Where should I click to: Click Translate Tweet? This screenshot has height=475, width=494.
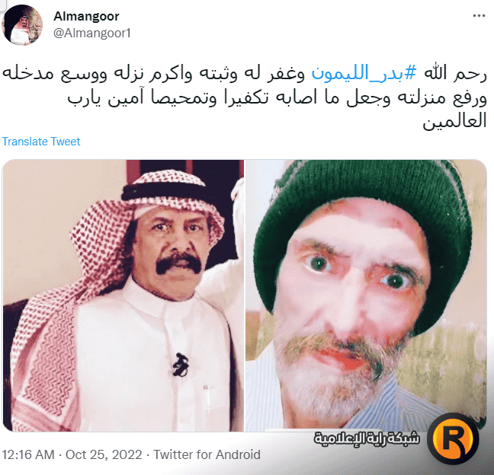click(x=41, y=142)
